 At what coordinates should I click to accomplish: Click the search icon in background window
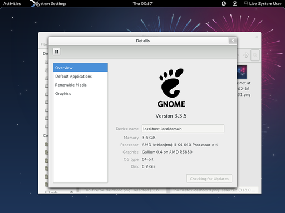pos(255,55)
